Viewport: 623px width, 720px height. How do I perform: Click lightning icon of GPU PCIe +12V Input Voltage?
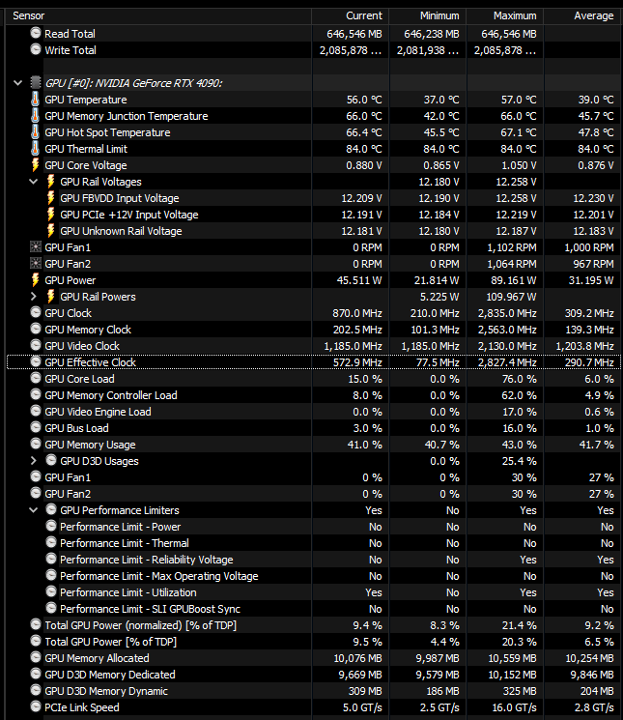[51, 215]
